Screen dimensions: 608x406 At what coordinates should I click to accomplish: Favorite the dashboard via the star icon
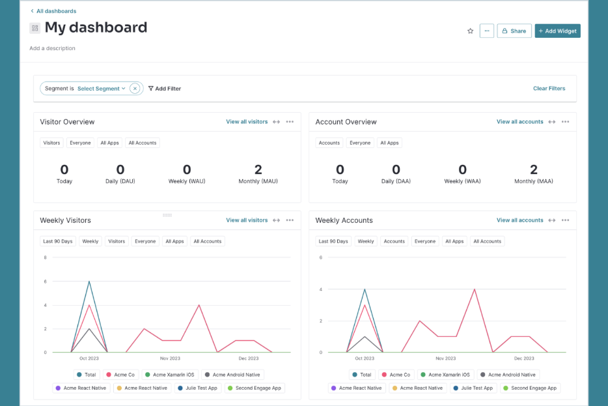[x=470, y=31]
